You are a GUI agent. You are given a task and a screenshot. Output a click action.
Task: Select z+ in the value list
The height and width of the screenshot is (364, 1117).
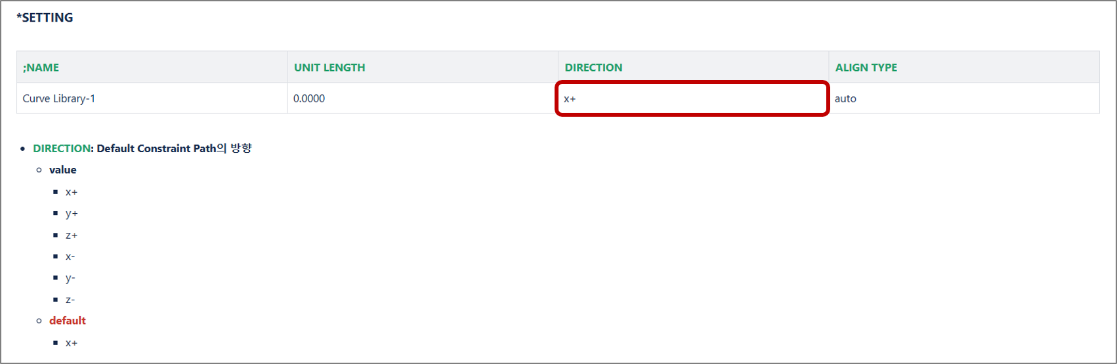(x=72, y=235)
